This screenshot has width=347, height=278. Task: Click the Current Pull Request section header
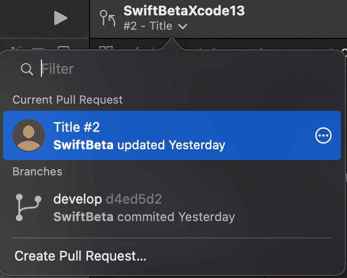[68, 100]
